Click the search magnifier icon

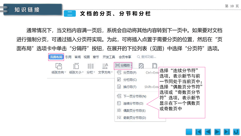(x=138, y=57)
